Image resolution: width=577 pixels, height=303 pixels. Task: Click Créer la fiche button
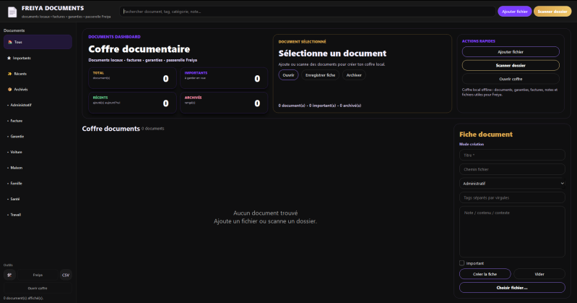click(x=485, y=274)
